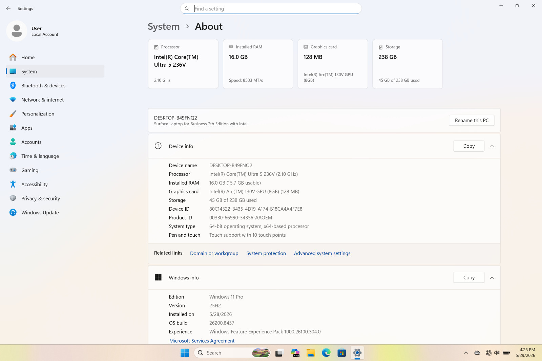Click the Processor chip icon on the card
This screenshot has height=361, width=542.
[x=156, y=47]
